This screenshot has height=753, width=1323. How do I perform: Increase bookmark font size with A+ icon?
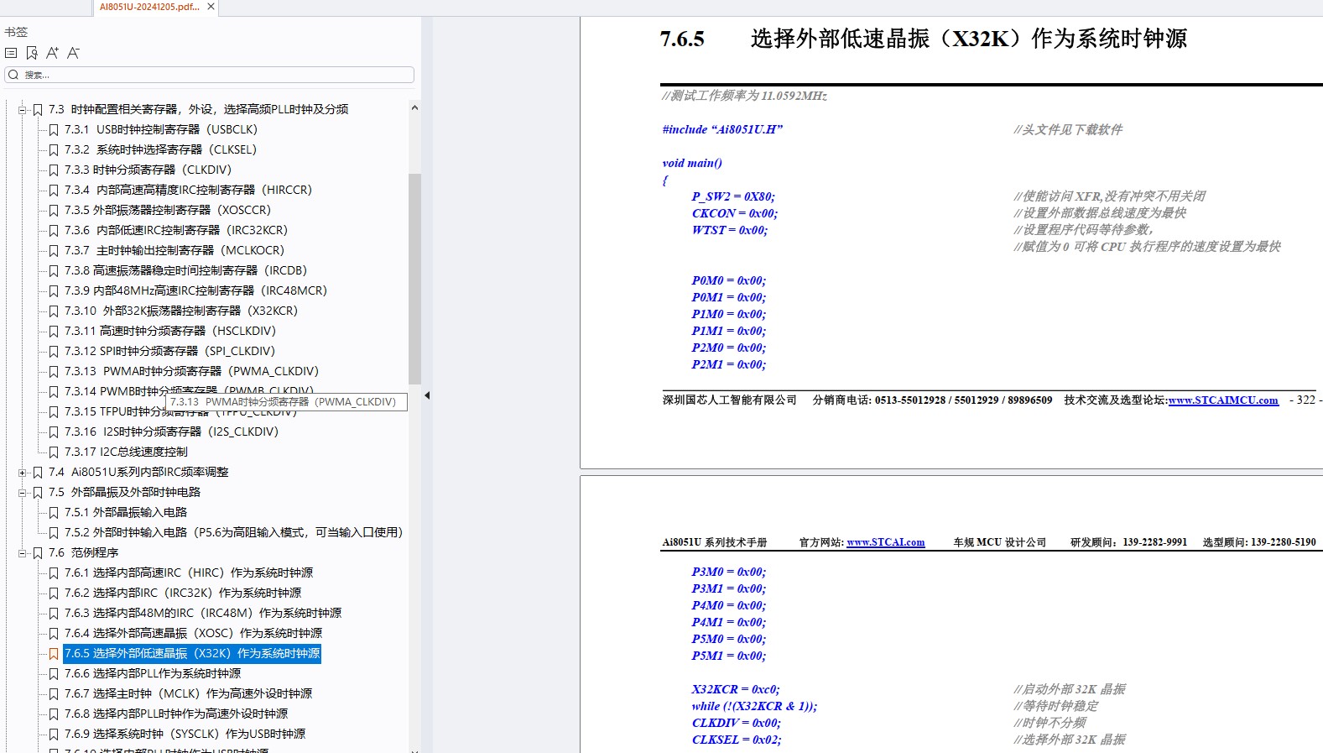53,53
